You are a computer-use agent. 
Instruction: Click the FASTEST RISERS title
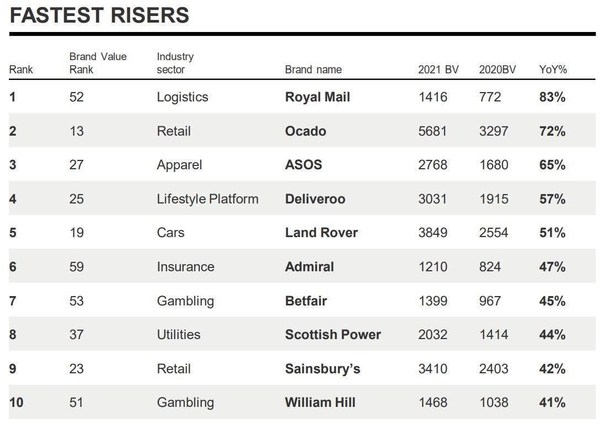[x=99, y=15]
